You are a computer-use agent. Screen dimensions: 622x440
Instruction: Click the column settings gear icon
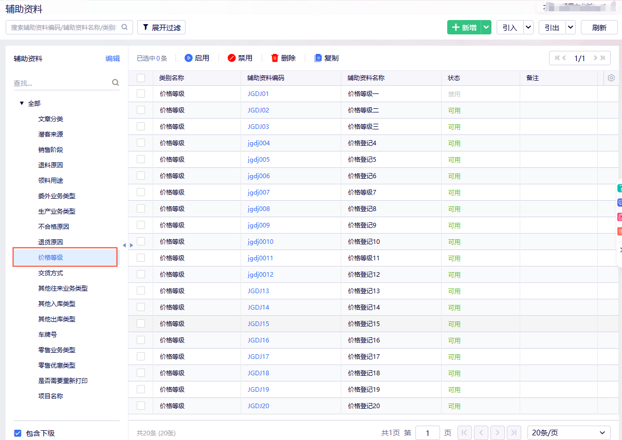point(611,78)
